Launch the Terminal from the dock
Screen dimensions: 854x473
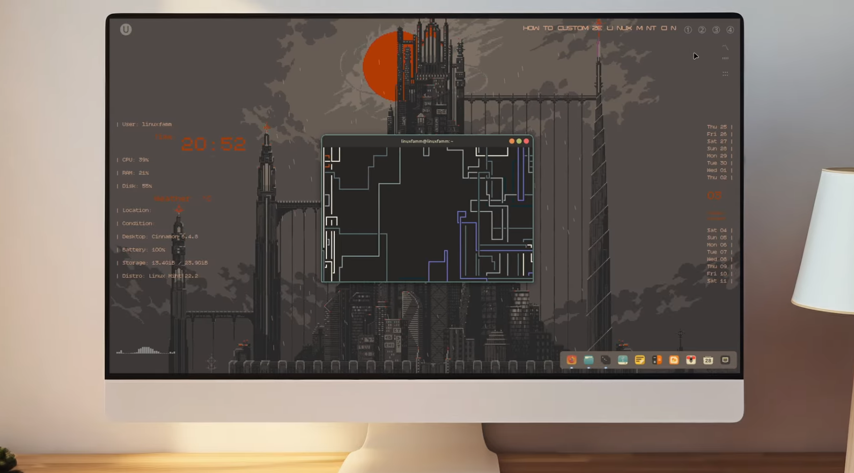(x=606, y=360)
